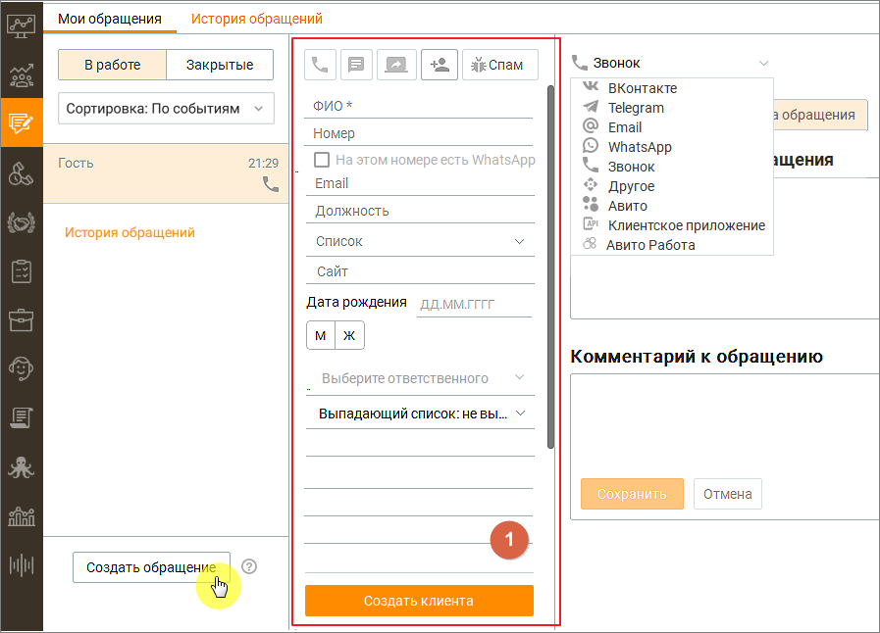
Task: Select Другое channel option
Action: [x=632, y=186]
